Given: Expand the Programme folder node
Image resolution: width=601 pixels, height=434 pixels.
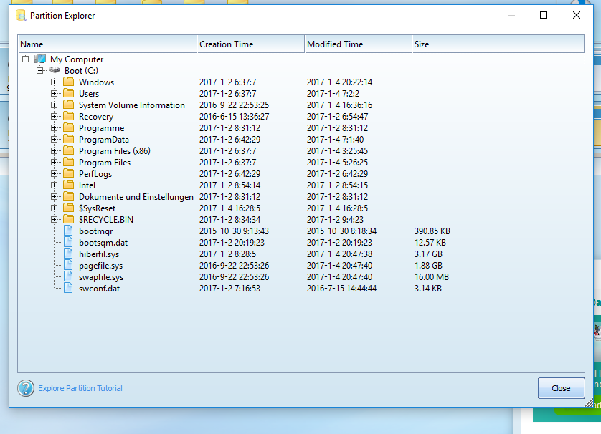Looking at the screenshot, I should click(x=54, y=127).
